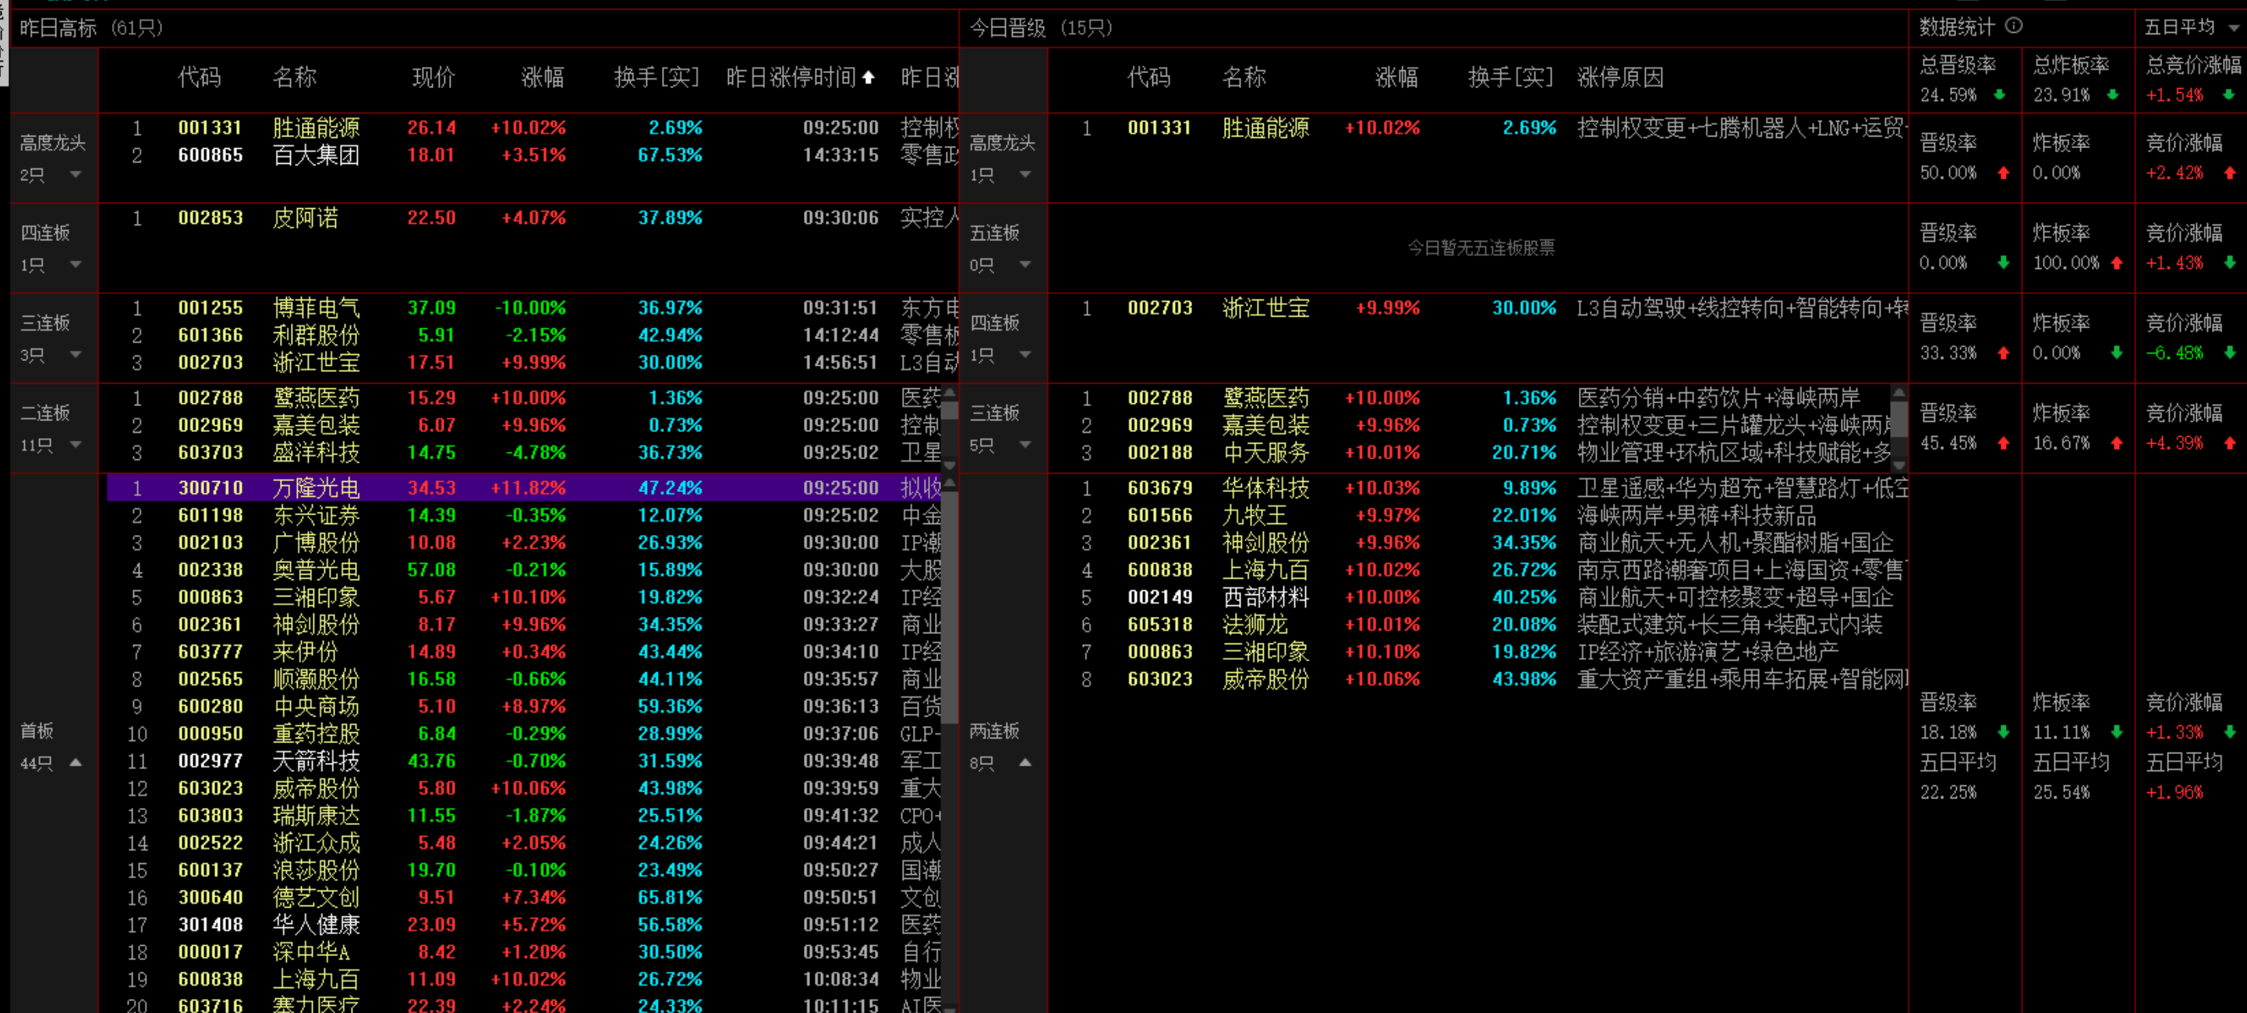Screen dimensions: 2247x1013
Task: Expand 高度龙头 2只 group in 昨日高标
Action: (76, 174)
